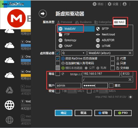Click the 帮助 (Help) button
The height and width of the screenshot is (128, 138).
(103, 113)
